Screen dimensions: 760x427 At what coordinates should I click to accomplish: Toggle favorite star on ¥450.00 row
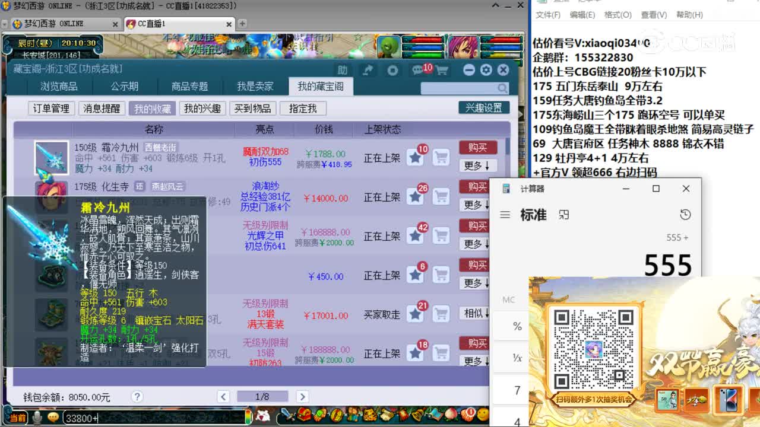click(x=416, y=275)
